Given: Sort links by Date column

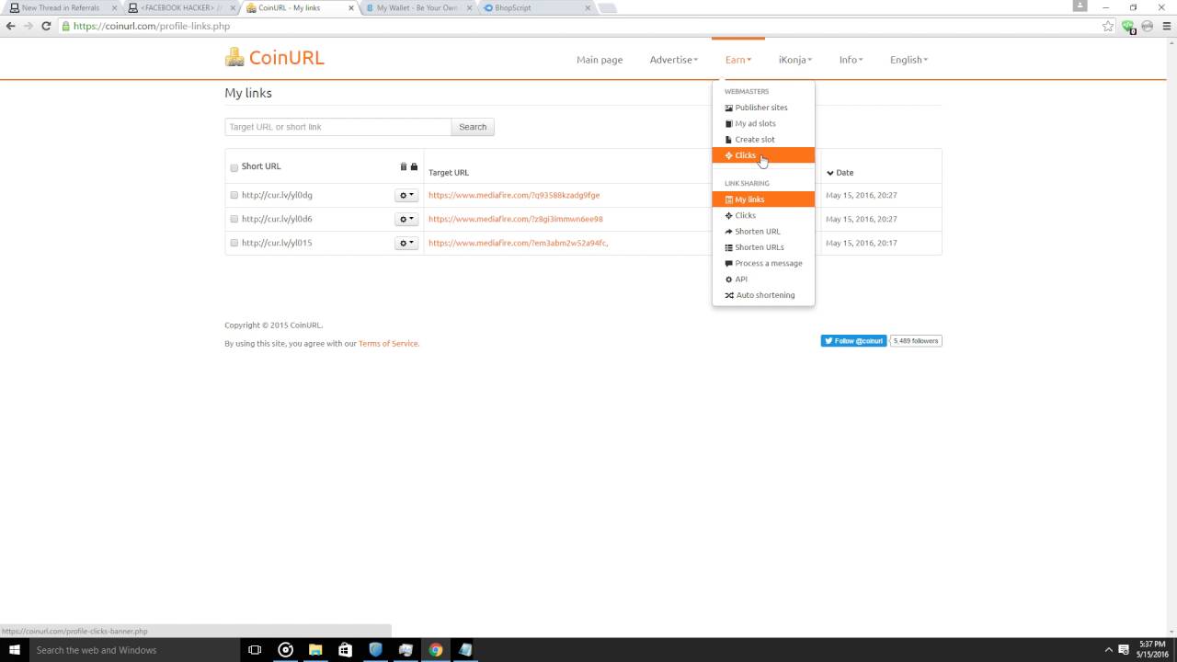Looking at the screenshot, I should tap(840, 173).
